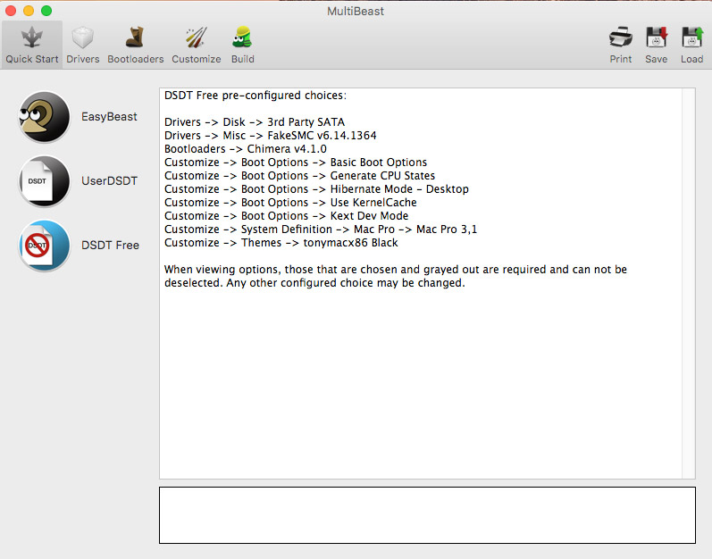Click the green zoom window button
This screenshot has width=712, height=559.
click(46, 11)
